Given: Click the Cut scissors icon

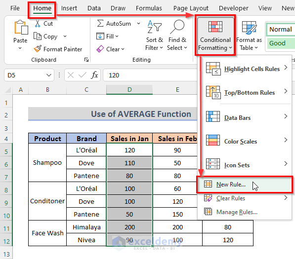Looking at the screenshot, I should tap(38, 24).
